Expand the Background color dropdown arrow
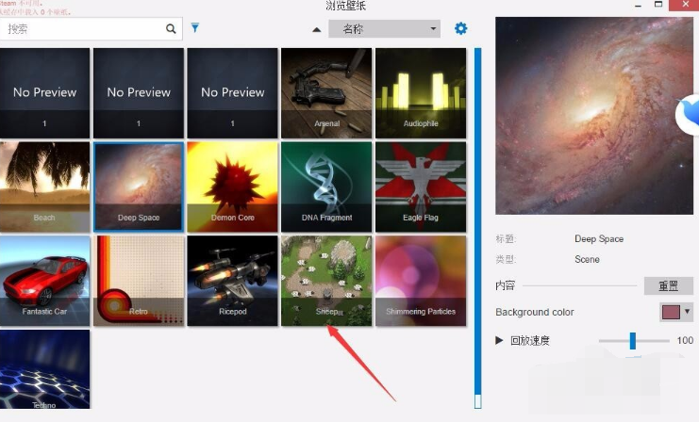Image resolution: width=699 pixels, height=422 pixels. [687, 312]
